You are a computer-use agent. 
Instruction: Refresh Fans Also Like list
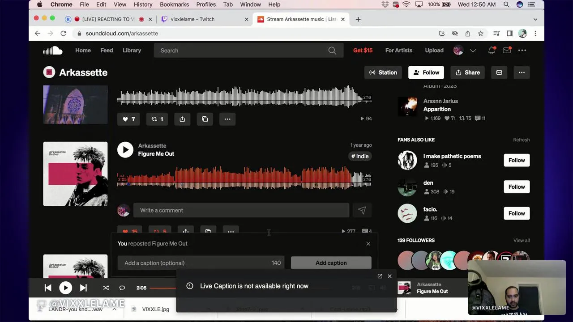[521, 140]
